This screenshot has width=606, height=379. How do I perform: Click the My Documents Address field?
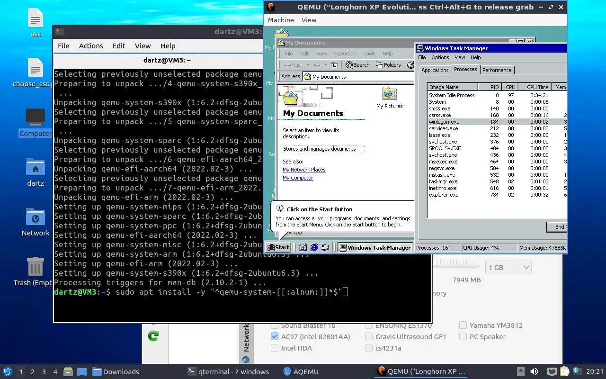pos(358,76)
